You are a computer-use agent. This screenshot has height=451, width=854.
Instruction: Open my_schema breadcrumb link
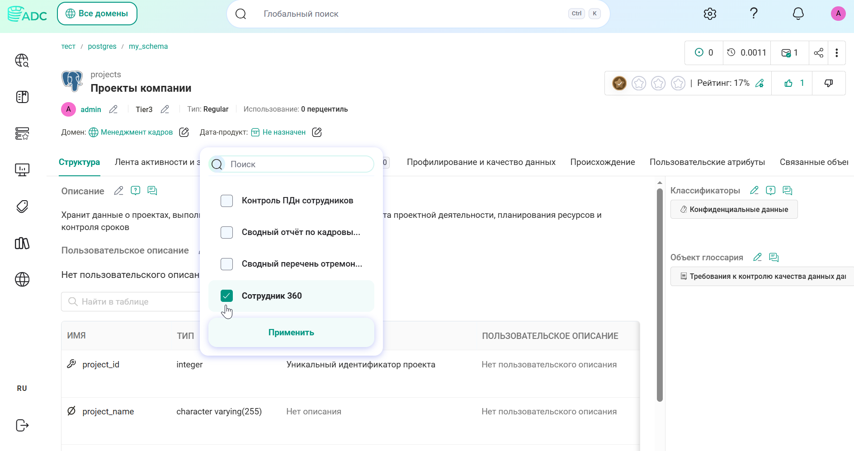[148, 46]
